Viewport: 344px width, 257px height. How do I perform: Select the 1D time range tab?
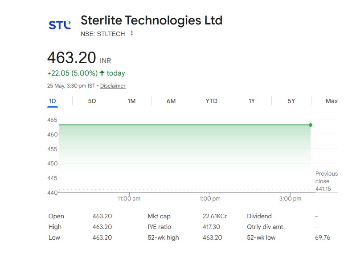[x=53, y=101]
